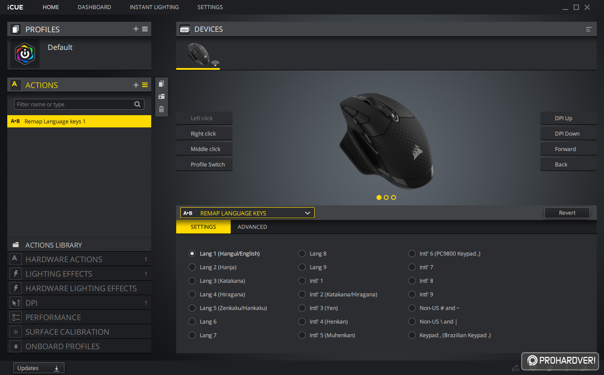Click the Actions panel header icon

15,85
